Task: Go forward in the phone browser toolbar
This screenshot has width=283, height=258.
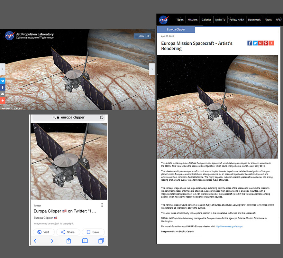Action: (x=52, y=241)
